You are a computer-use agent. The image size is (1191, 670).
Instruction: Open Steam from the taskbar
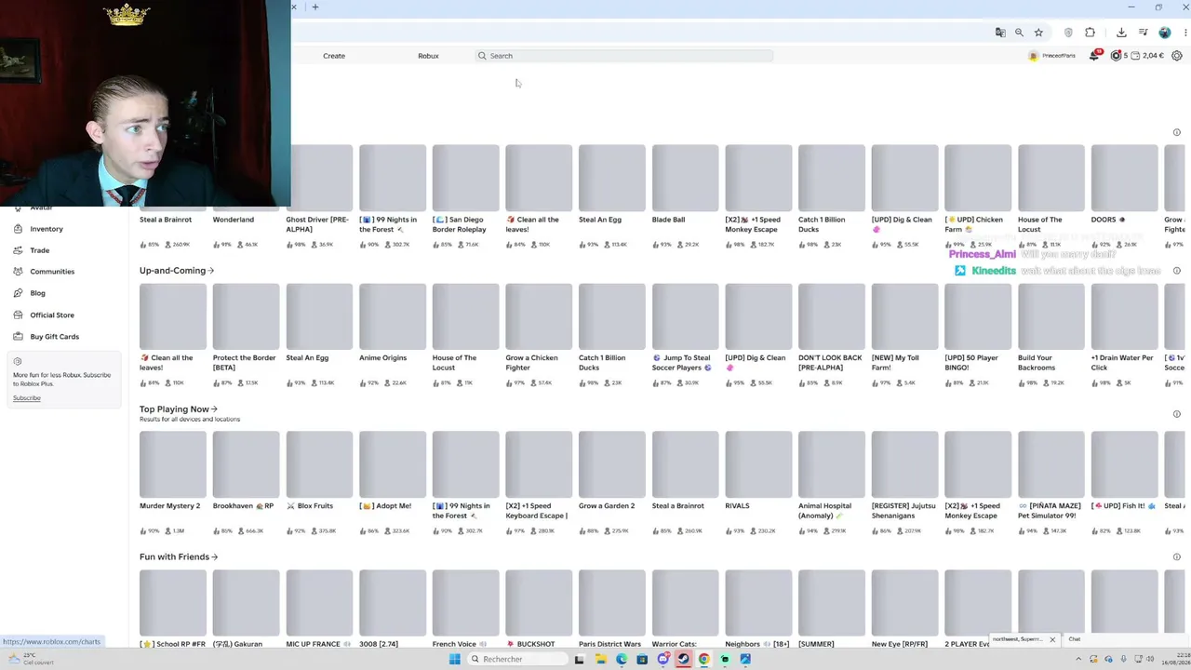pos(683,659)
